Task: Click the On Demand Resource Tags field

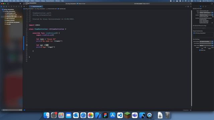Action: (x=203, y=28)
